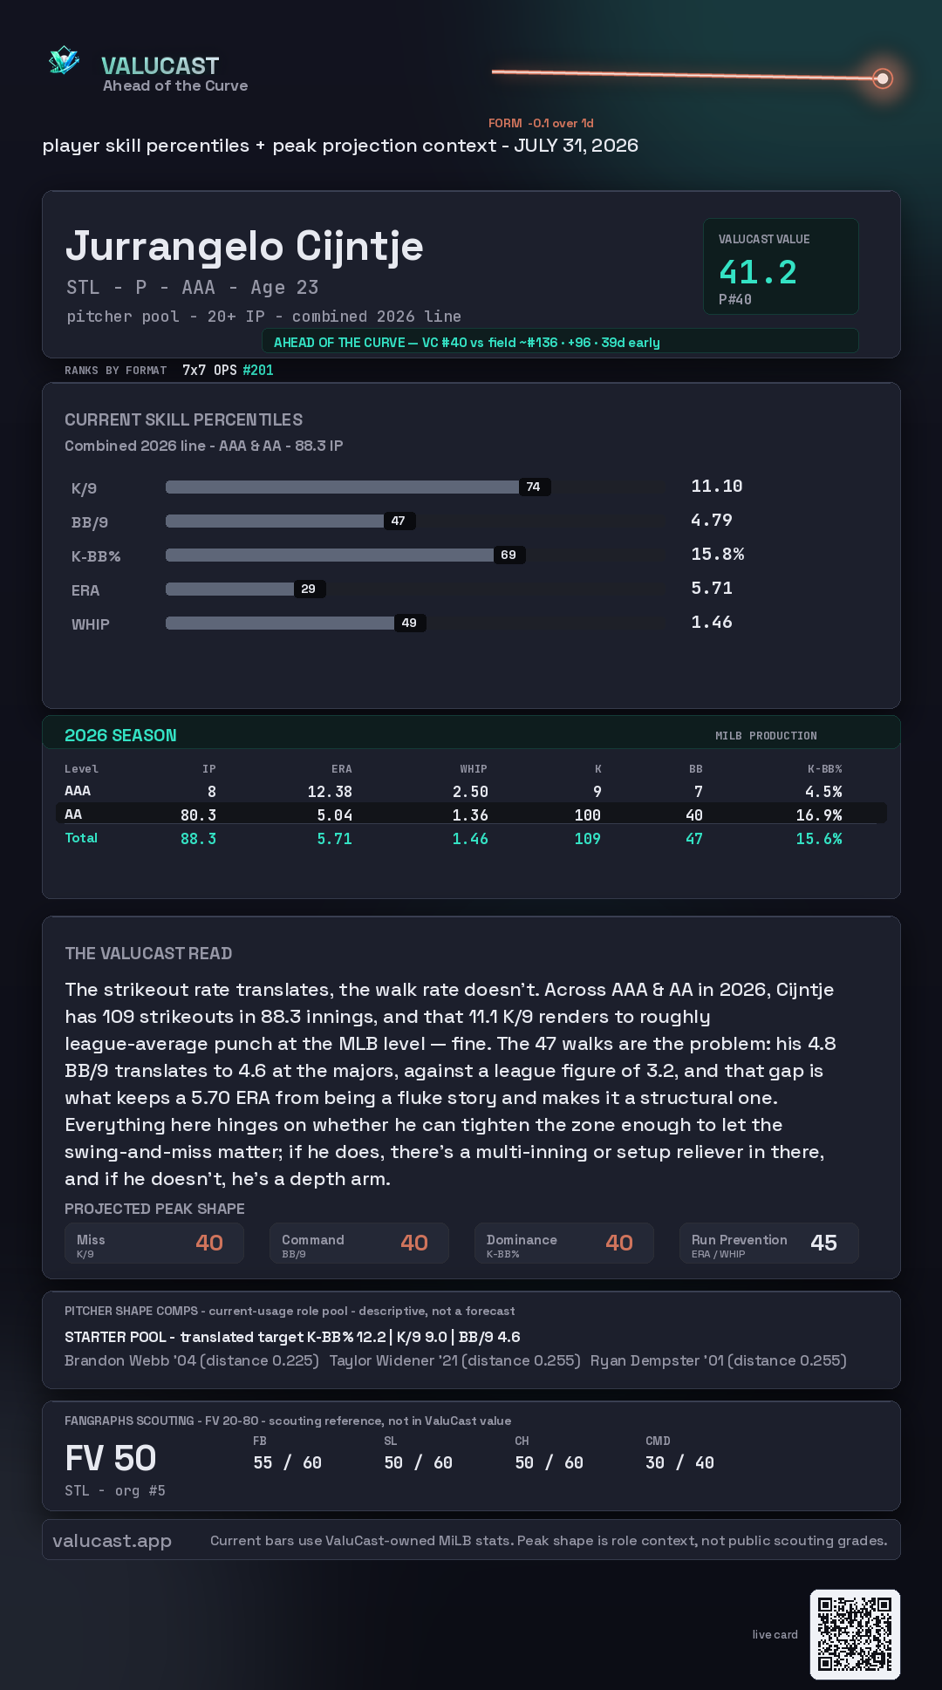Screen dimensions: 942x1690
Task: Click the Miss K/9 peak shape chip
Action: coord(154,1244)
